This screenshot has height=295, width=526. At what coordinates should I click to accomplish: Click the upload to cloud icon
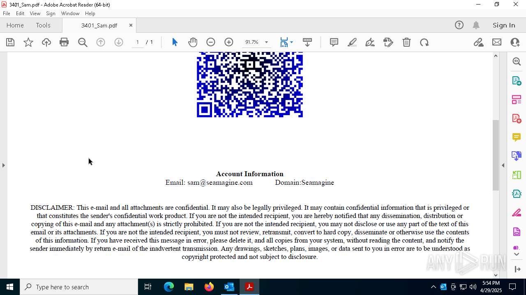click(46, 42)
